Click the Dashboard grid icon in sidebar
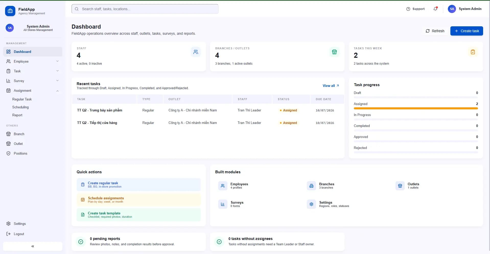This screenshot has width=490, height=254. pyautogui.click(x=8, y=52)
